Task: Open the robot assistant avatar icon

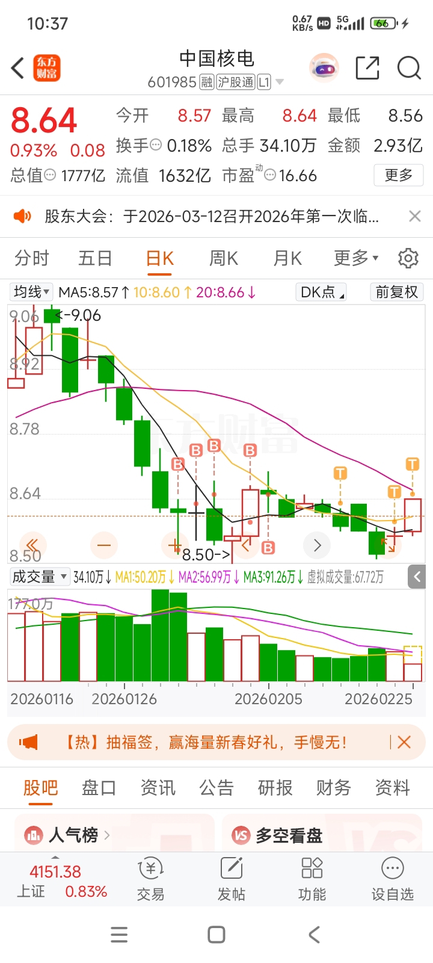Action: (x=324, y=68)
